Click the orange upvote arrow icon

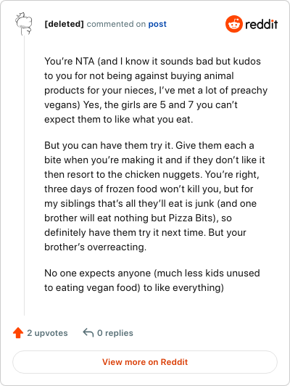tap(18, 333)
